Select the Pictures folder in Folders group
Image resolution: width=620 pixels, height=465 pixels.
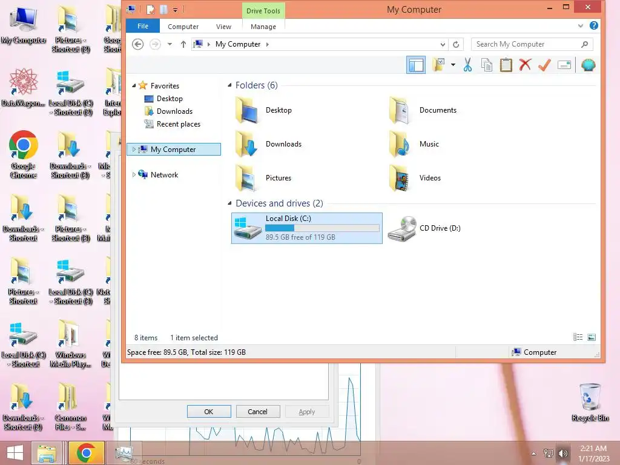pyautogui.click(x=263, y=178)
